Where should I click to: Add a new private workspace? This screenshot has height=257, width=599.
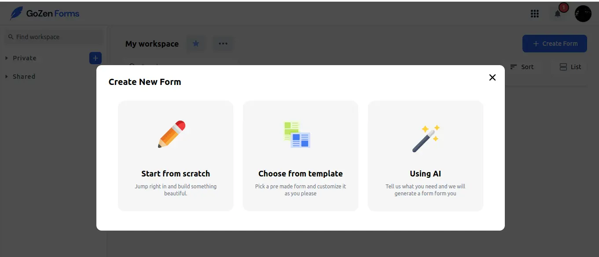(95, 58)
